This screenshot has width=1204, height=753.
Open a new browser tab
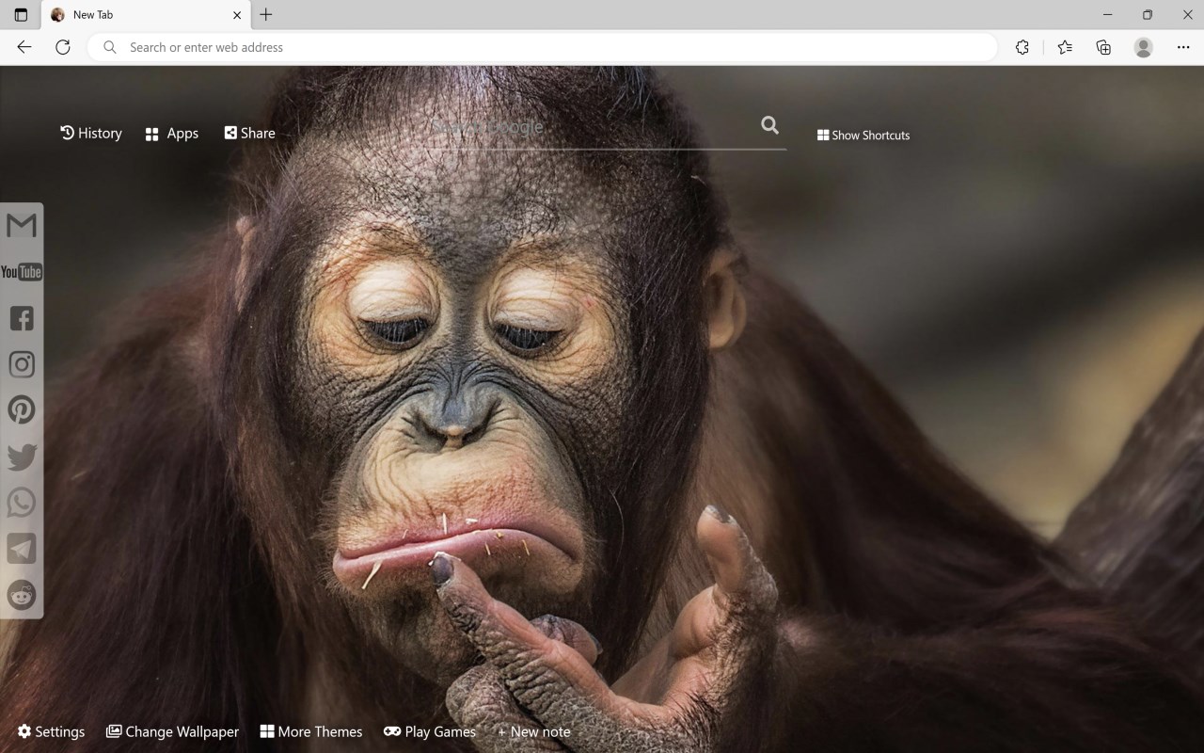click(x=266, y=15)
